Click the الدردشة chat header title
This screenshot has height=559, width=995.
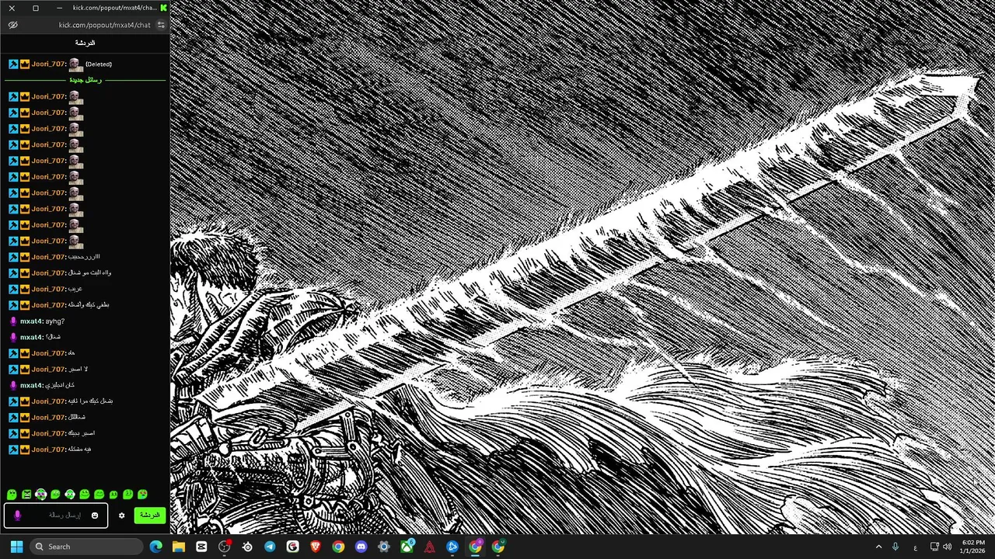coord(85,43)
